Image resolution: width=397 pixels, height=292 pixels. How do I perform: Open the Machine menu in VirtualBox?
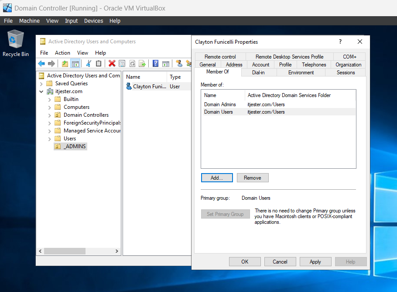tap(29, 21)
